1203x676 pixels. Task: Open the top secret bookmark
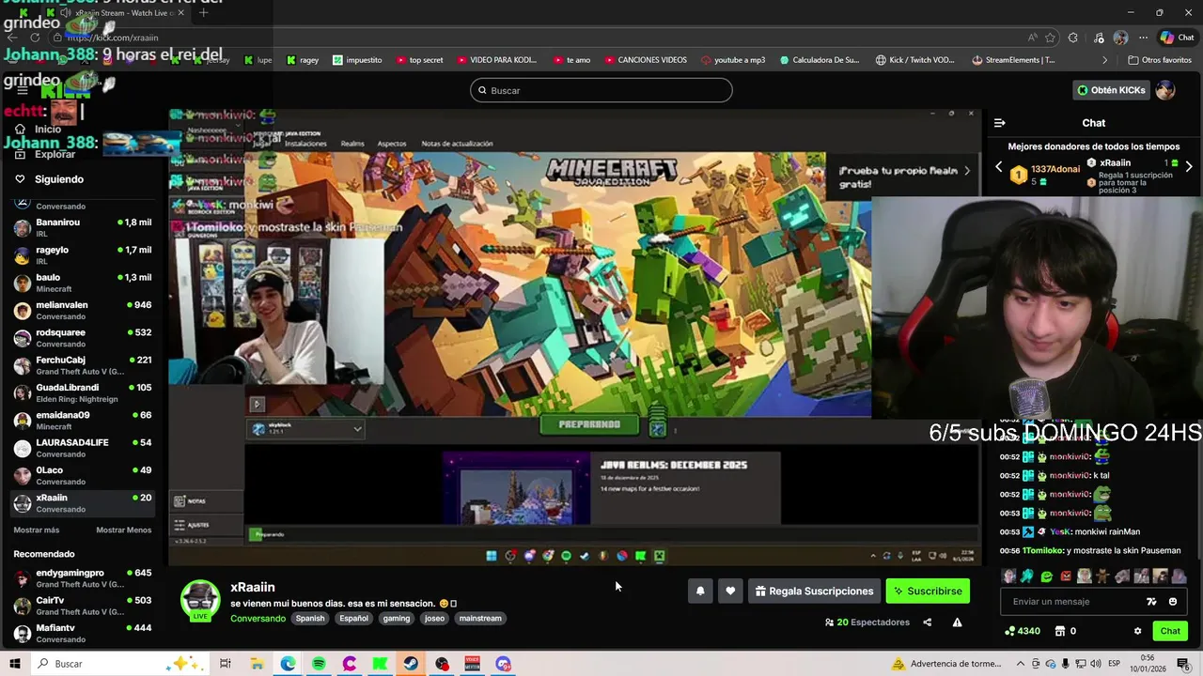pos(419,60)
